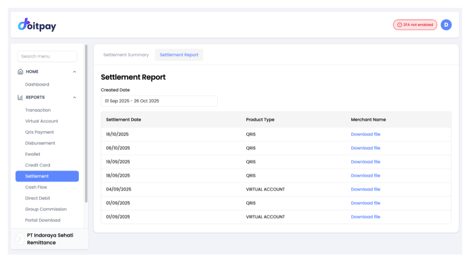Download file for 06/10/2025 settlement

[365, 148]
